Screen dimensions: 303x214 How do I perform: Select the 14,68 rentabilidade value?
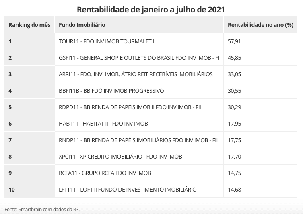[x=234, y=190]
